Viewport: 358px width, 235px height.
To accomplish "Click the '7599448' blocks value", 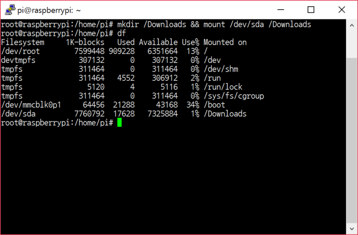I will click(89, 51).
